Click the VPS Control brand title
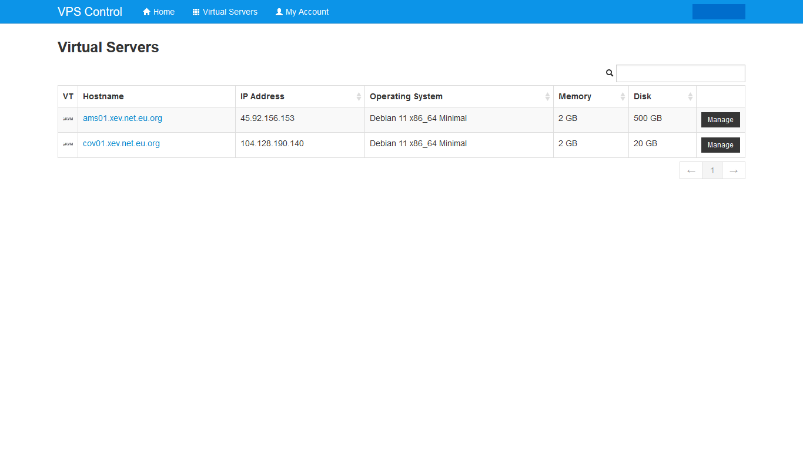Image resolution: width=803 pixels, height=451 pixels. pyautogui.click(x=90, y=12)
